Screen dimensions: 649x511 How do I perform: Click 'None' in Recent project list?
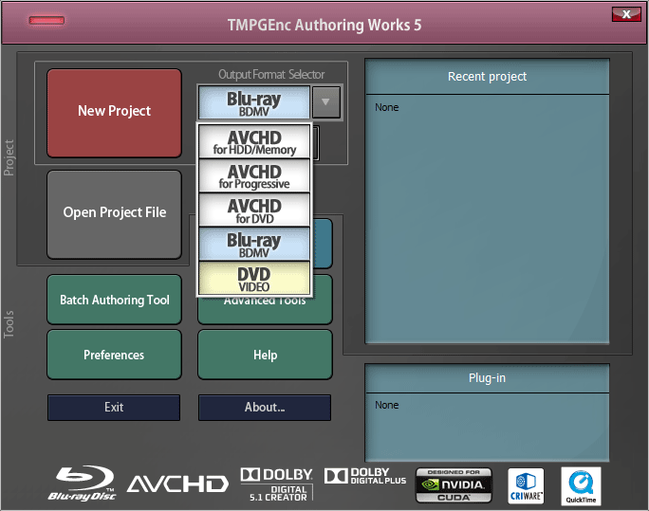386,107
